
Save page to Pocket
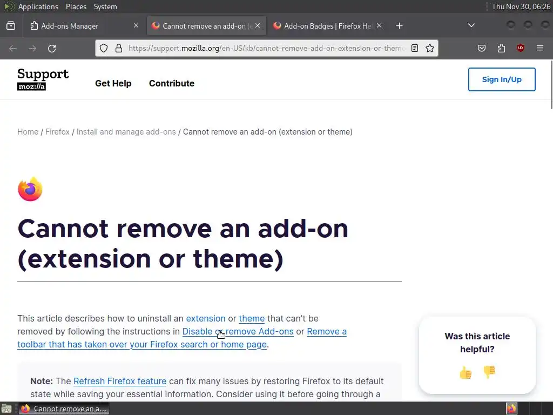point(482,48)
